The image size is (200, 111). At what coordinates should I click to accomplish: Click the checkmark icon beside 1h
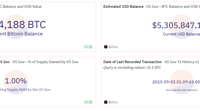click(x=90, y=47)
